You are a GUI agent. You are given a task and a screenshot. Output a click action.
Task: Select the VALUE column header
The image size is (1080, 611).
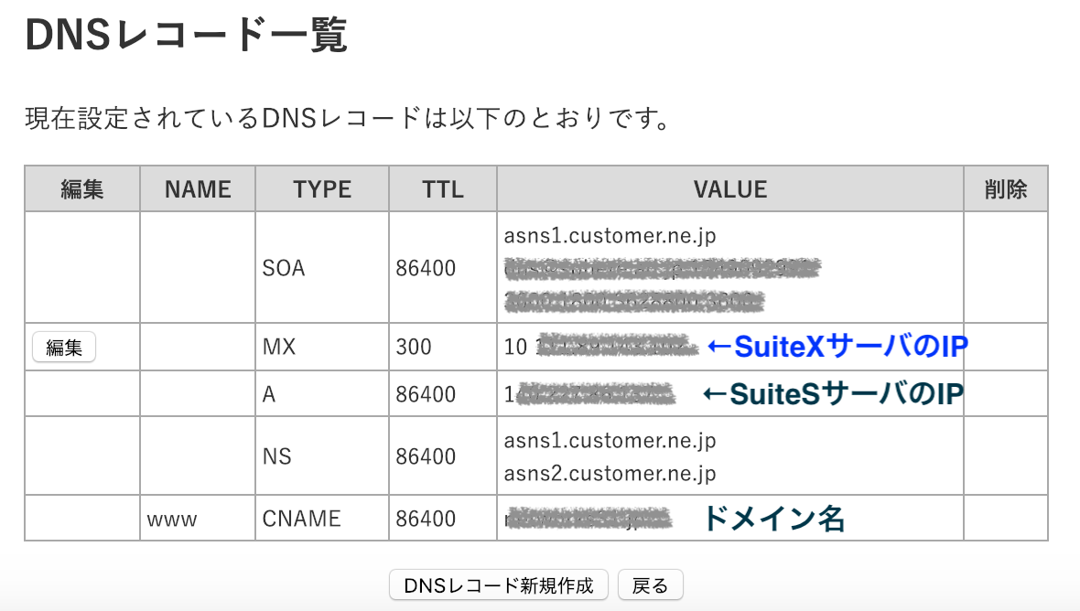[x=730, y=188]
